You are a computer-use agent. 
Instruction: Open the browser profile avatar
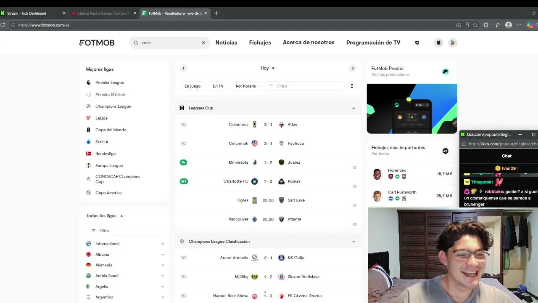(x=509, y=25)
